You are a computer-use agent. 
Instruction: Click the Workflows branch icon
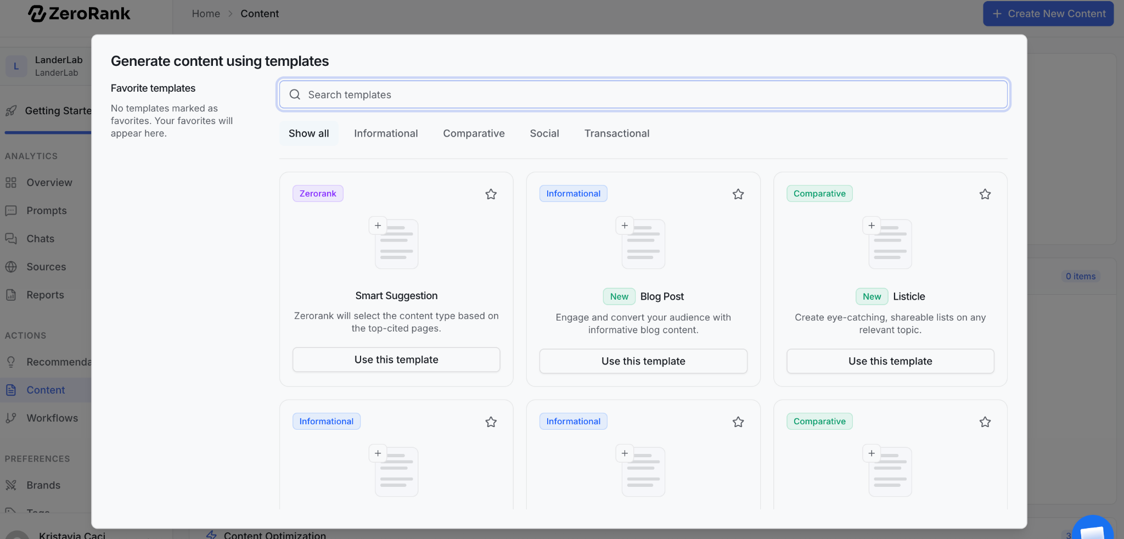click(x=11, y=418)
